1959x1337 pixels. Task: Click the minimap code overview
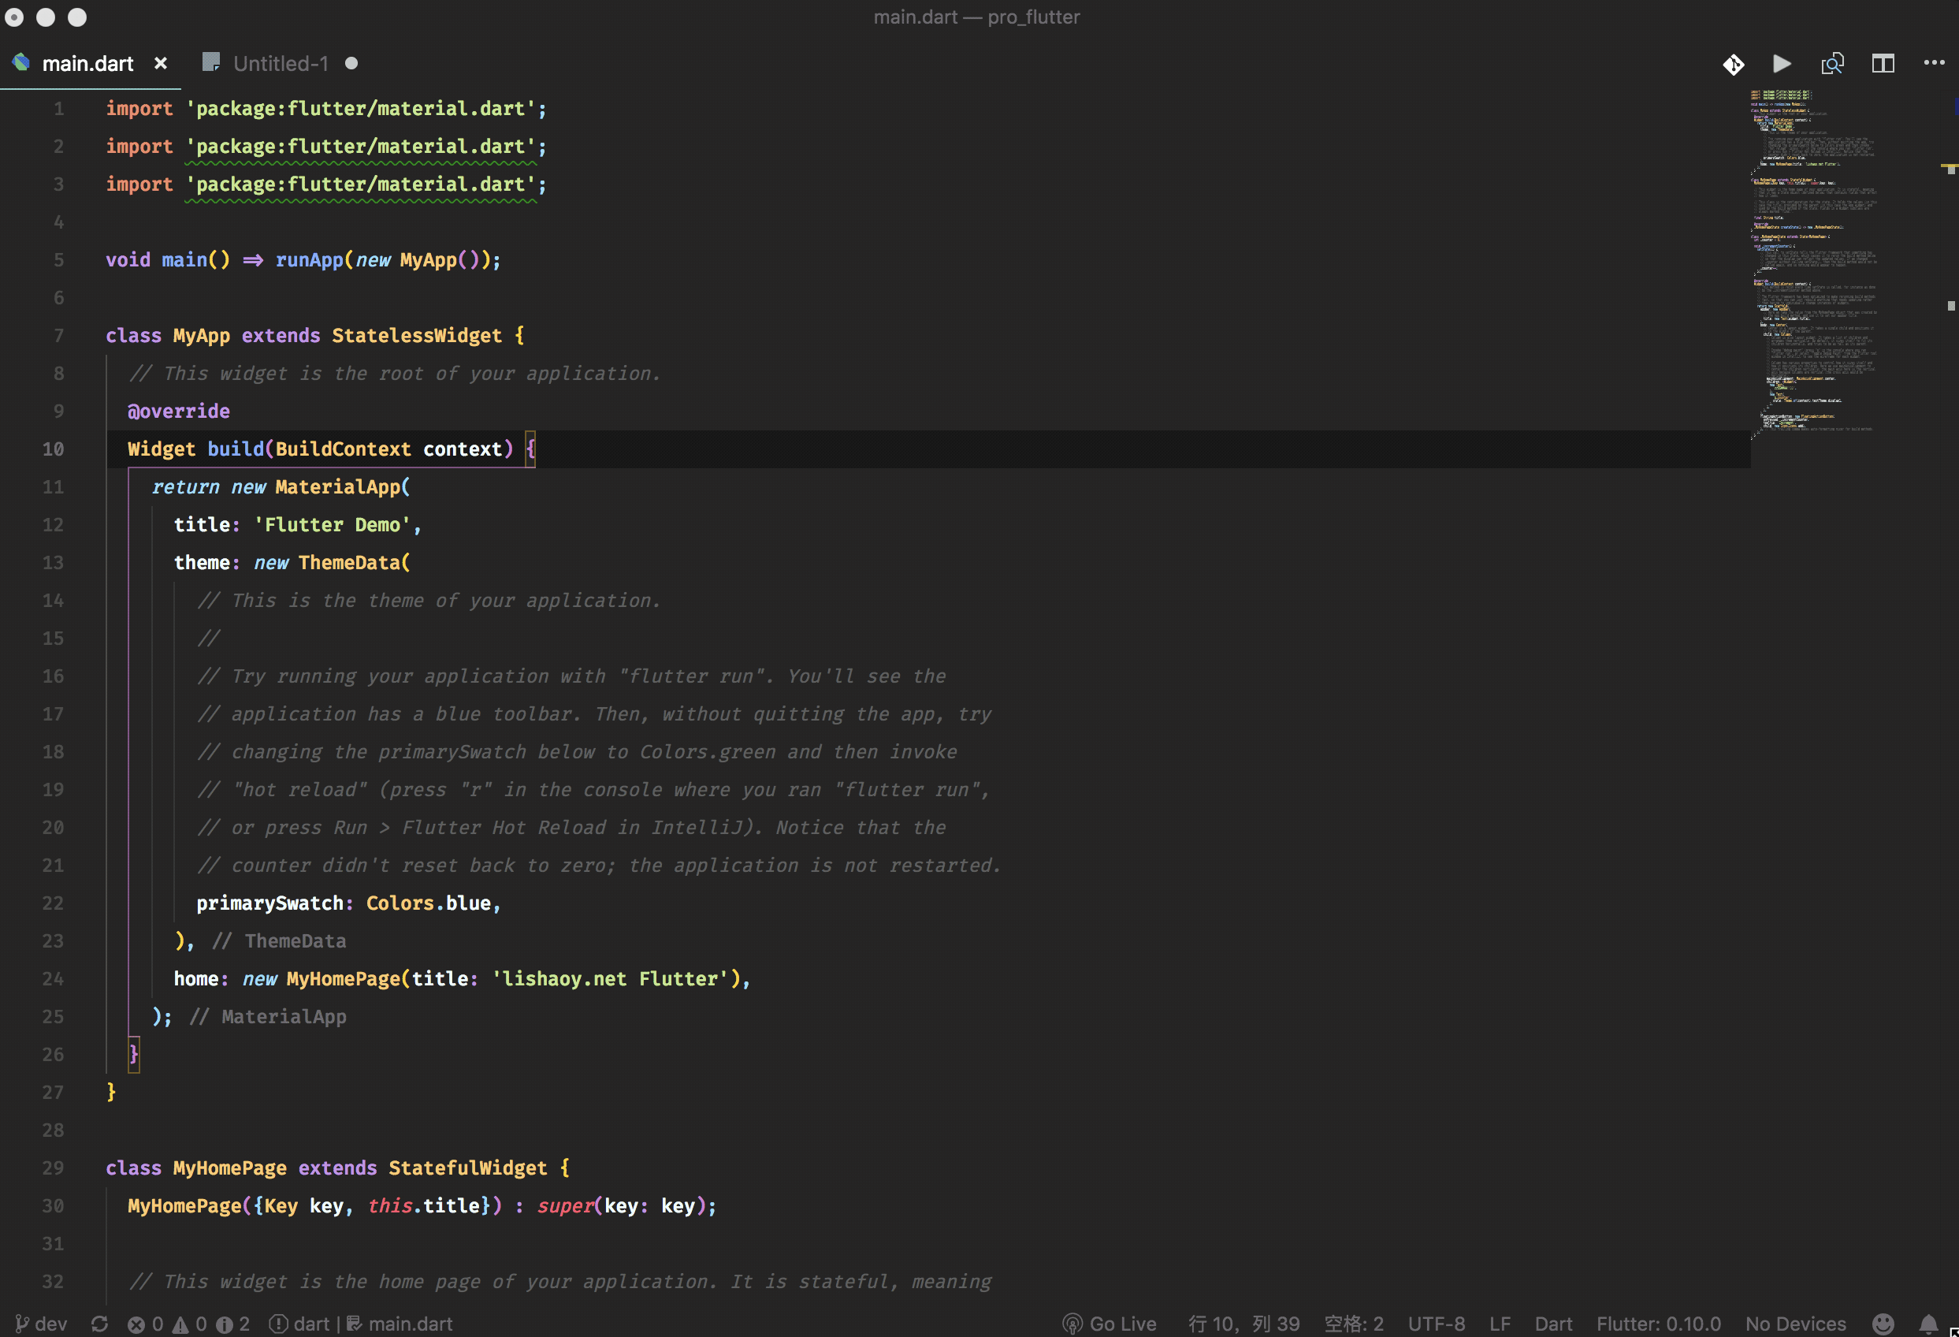(x=1812, y=262)
